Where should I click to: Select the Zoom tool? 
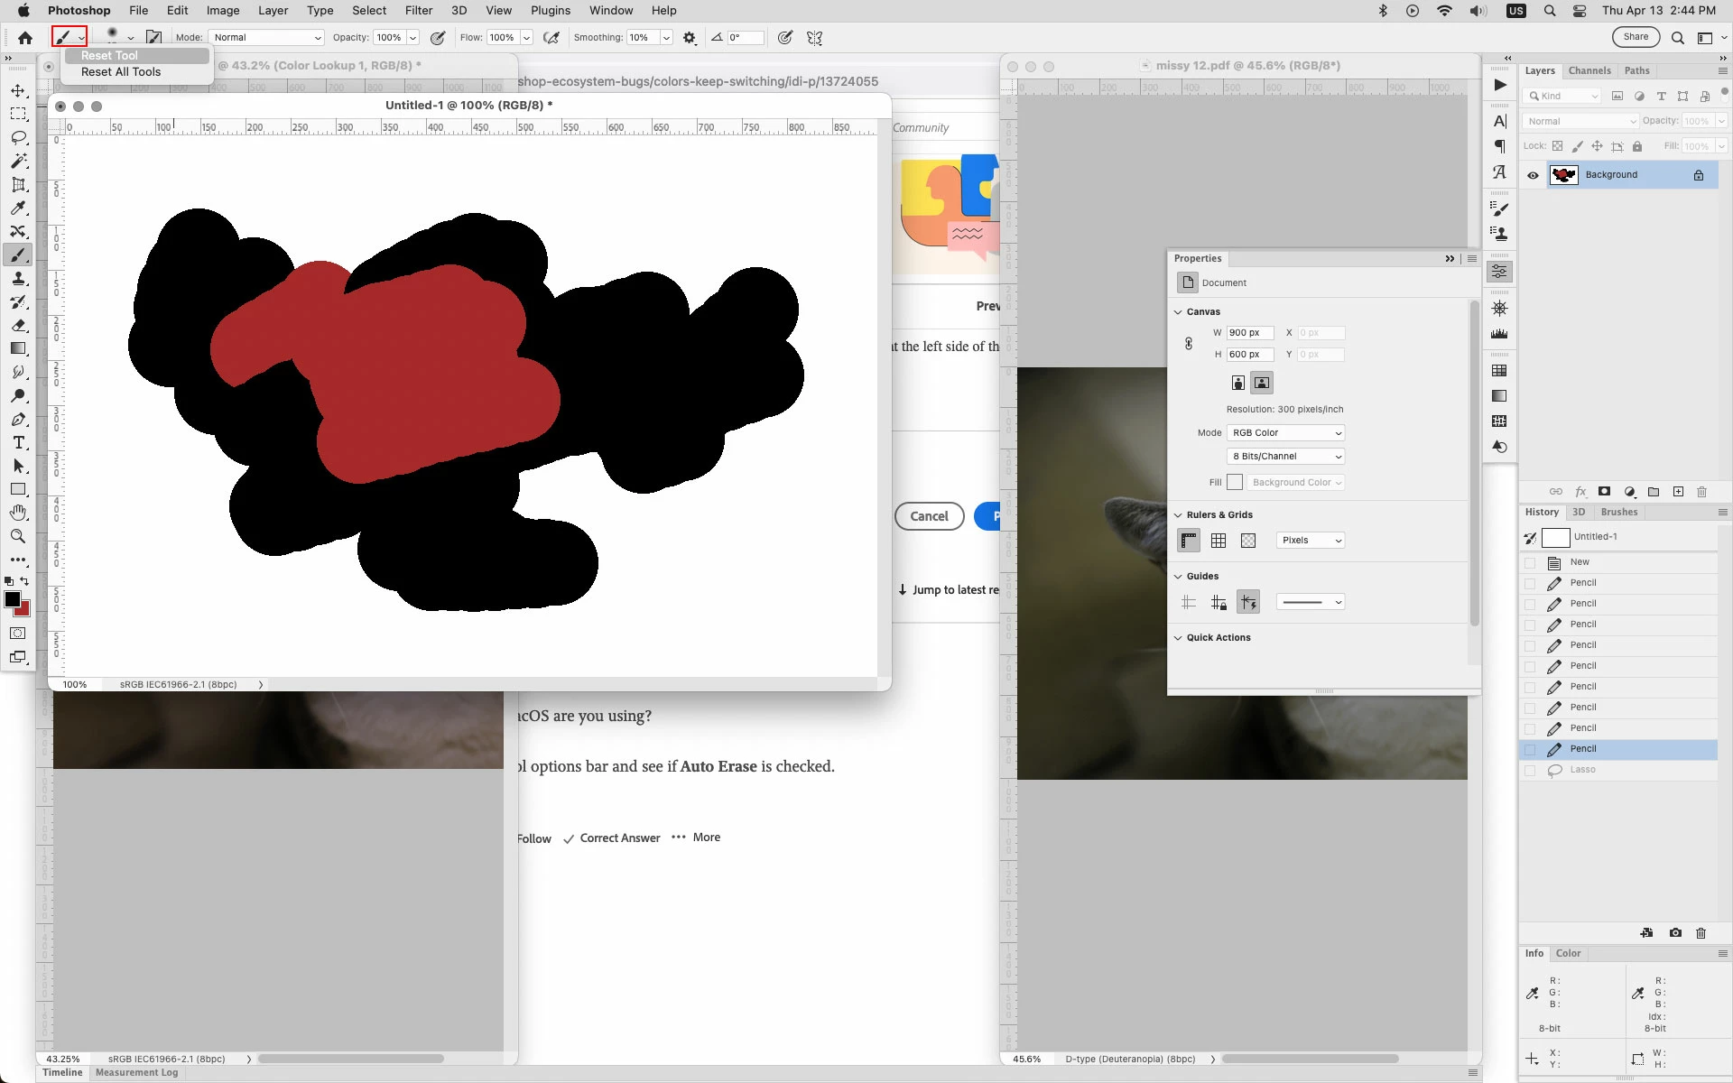pyautogui.click(x=18, y=536)
